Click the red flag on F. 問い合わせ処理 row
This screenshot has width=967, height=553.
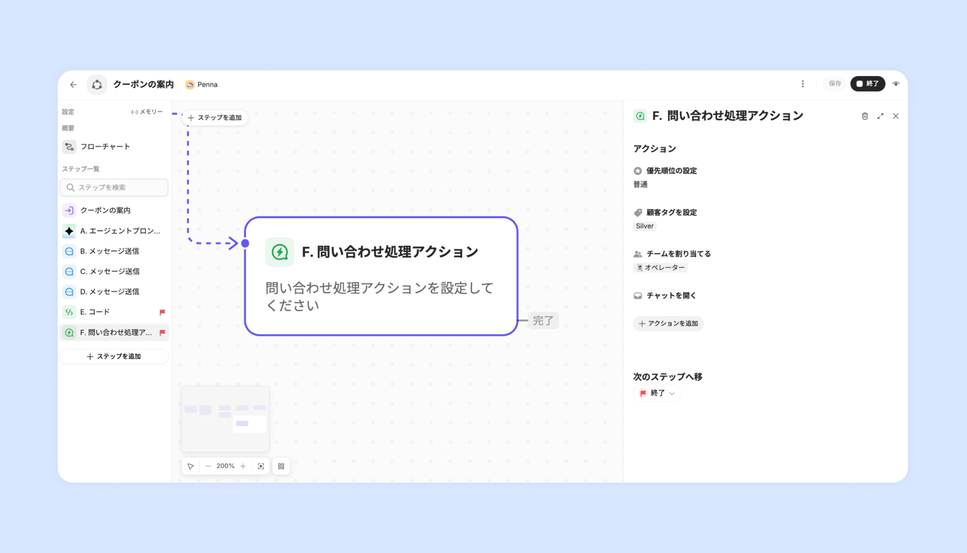162,332
